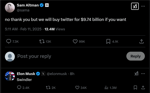150x93 pixels.
Task: Click OpenAI affiliation badge next to Sam Altman
Action: coord(47,5)
